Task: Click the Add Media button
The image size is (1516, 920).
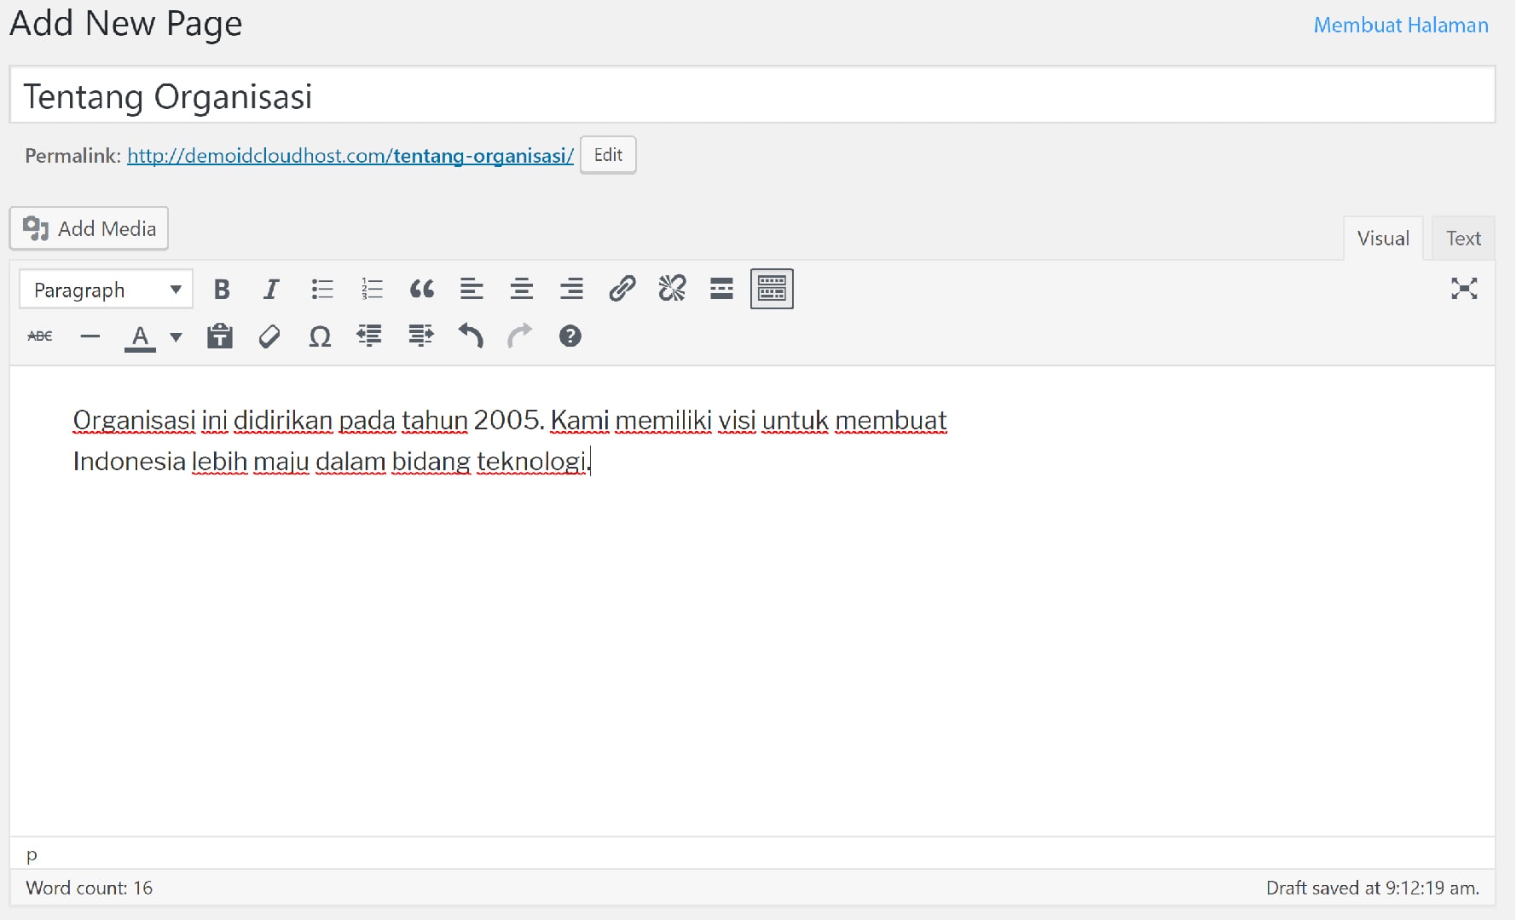Action: click(89, 228)
